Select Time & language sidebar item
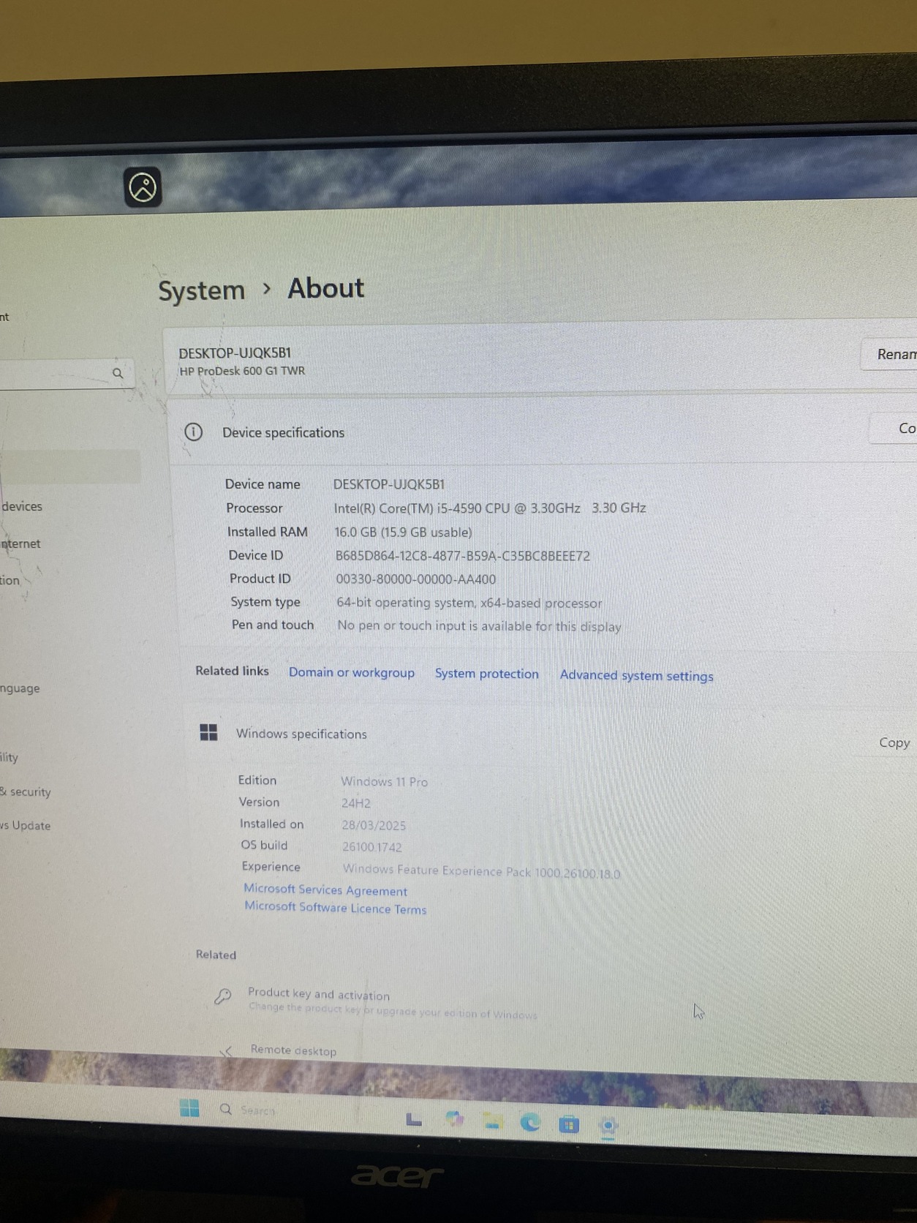917x1223 pixels. coord(20,688)
